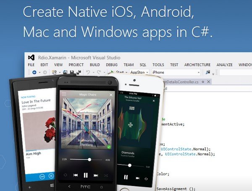Expand the dropdown arrow beside Navigate Backward
The width and height of the screenshot is (252, 191).
pyautogui.click(x=39, y=73)
